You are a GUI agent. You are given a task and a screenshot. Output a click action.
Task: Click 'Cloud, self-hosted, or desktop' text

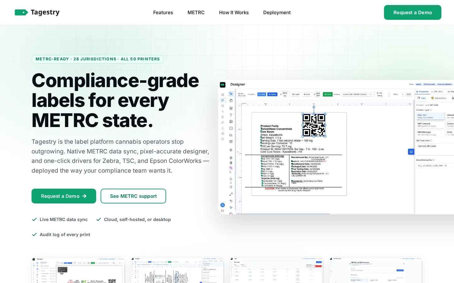click(137, 219)
